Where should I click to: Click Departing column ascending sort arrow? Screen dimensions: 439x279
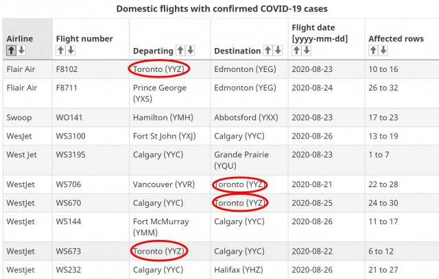tap(180, 50)
